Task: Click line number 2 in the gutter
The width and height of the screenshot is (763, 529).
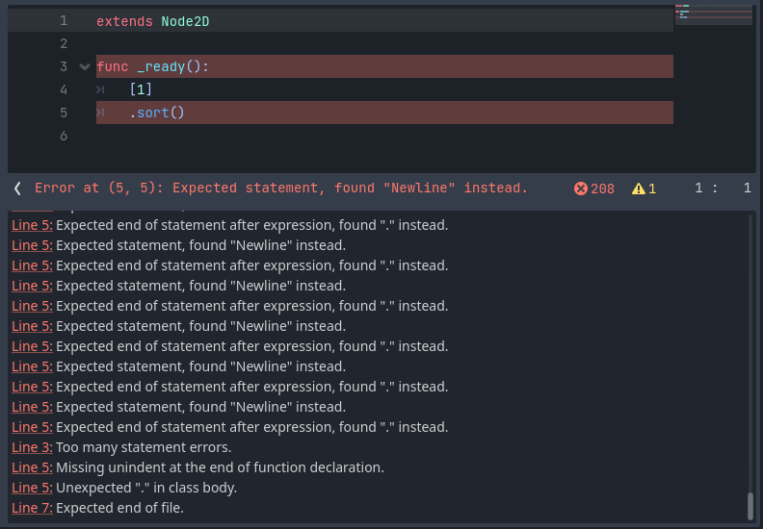Action: [64, 43]
